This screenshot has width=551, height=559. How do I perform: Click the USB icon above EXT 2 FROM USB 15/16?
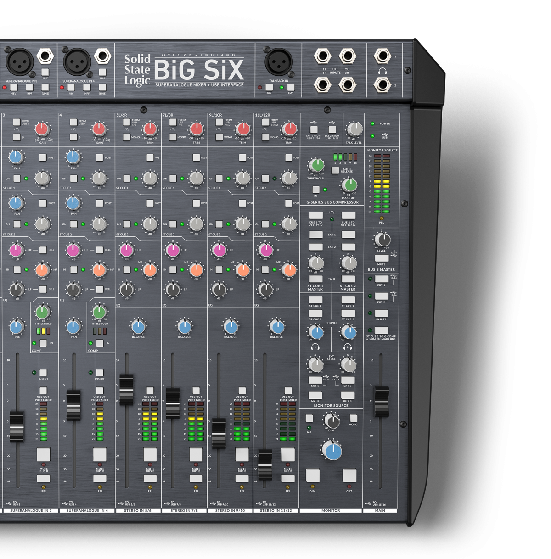333,122
